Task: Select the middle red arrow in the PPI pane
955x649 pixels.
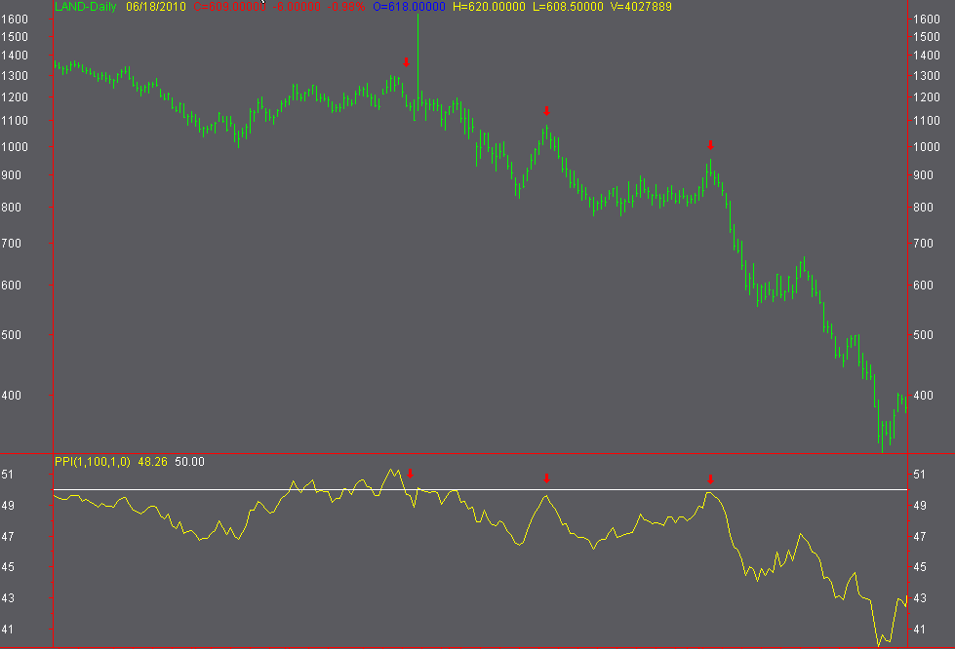Action: coord(546,477)
